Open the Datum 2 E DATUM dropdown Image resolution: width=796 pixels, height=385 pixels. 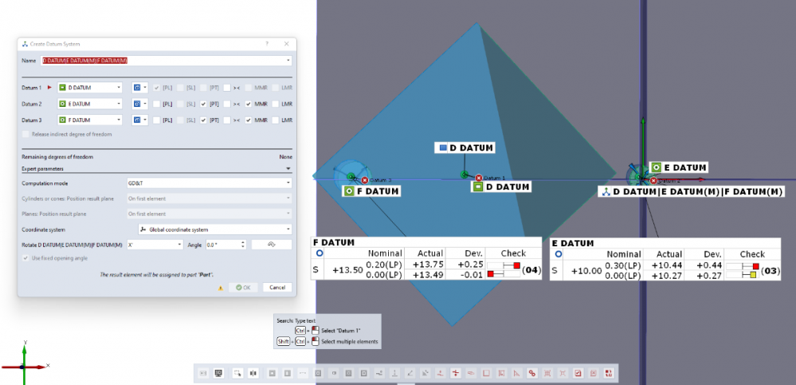click(x=89, y=104)
